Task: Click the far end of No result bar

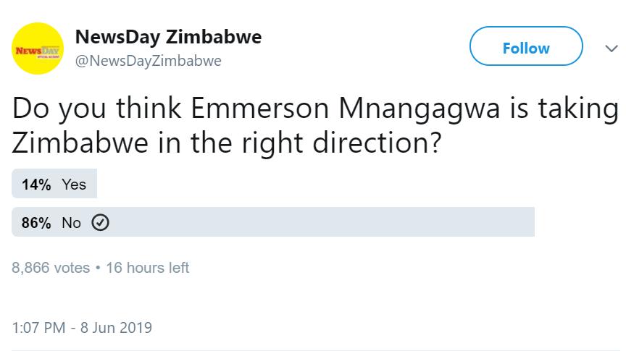Action: tap(527, 221)
